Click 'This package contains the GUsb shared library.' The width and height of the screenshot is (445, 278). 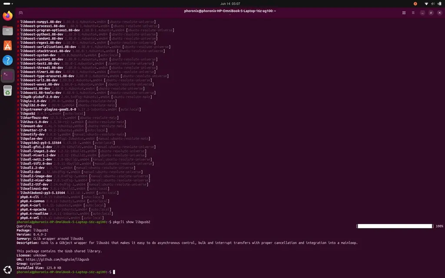tap(59, 251)
